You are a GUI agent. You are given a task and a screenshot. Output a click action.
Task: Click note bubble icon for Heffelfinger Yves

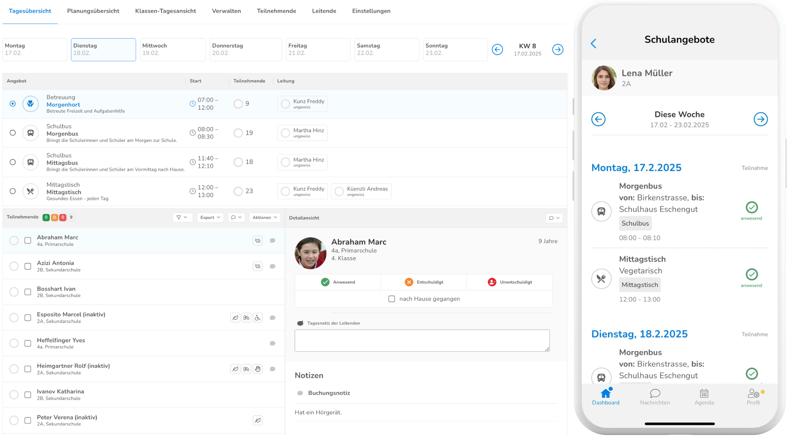coord(272,344)
